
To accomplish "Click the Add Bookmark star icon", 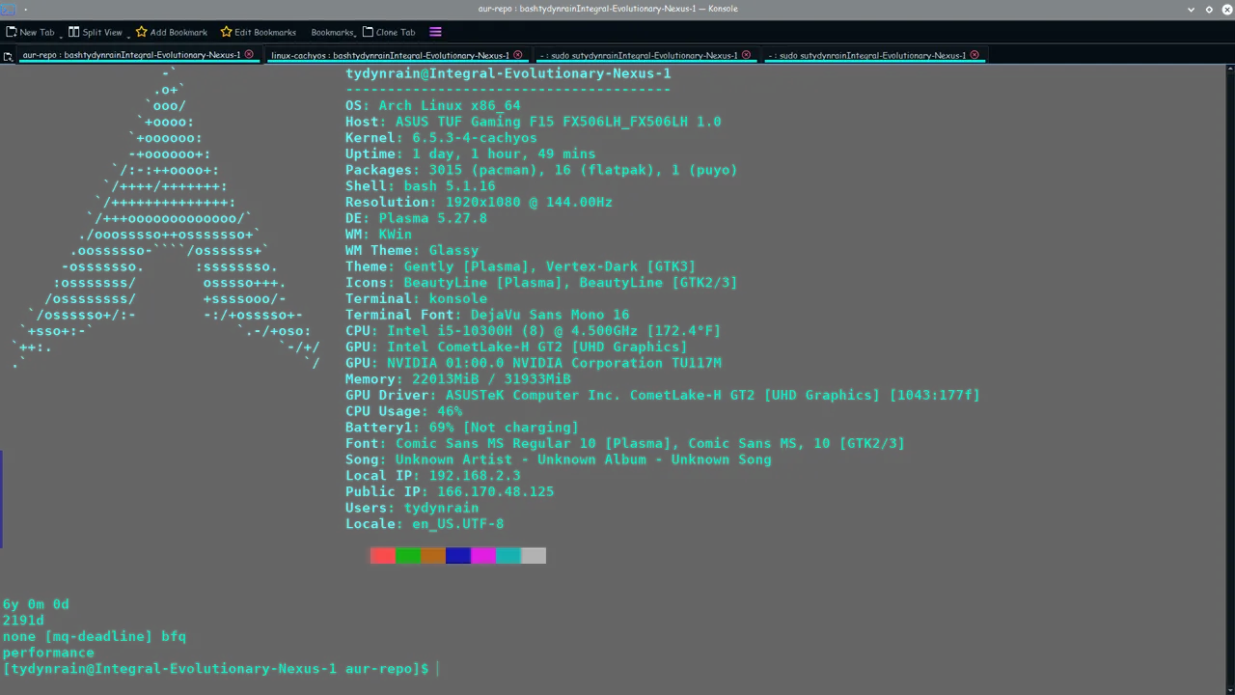I will [x=141, y=32].
